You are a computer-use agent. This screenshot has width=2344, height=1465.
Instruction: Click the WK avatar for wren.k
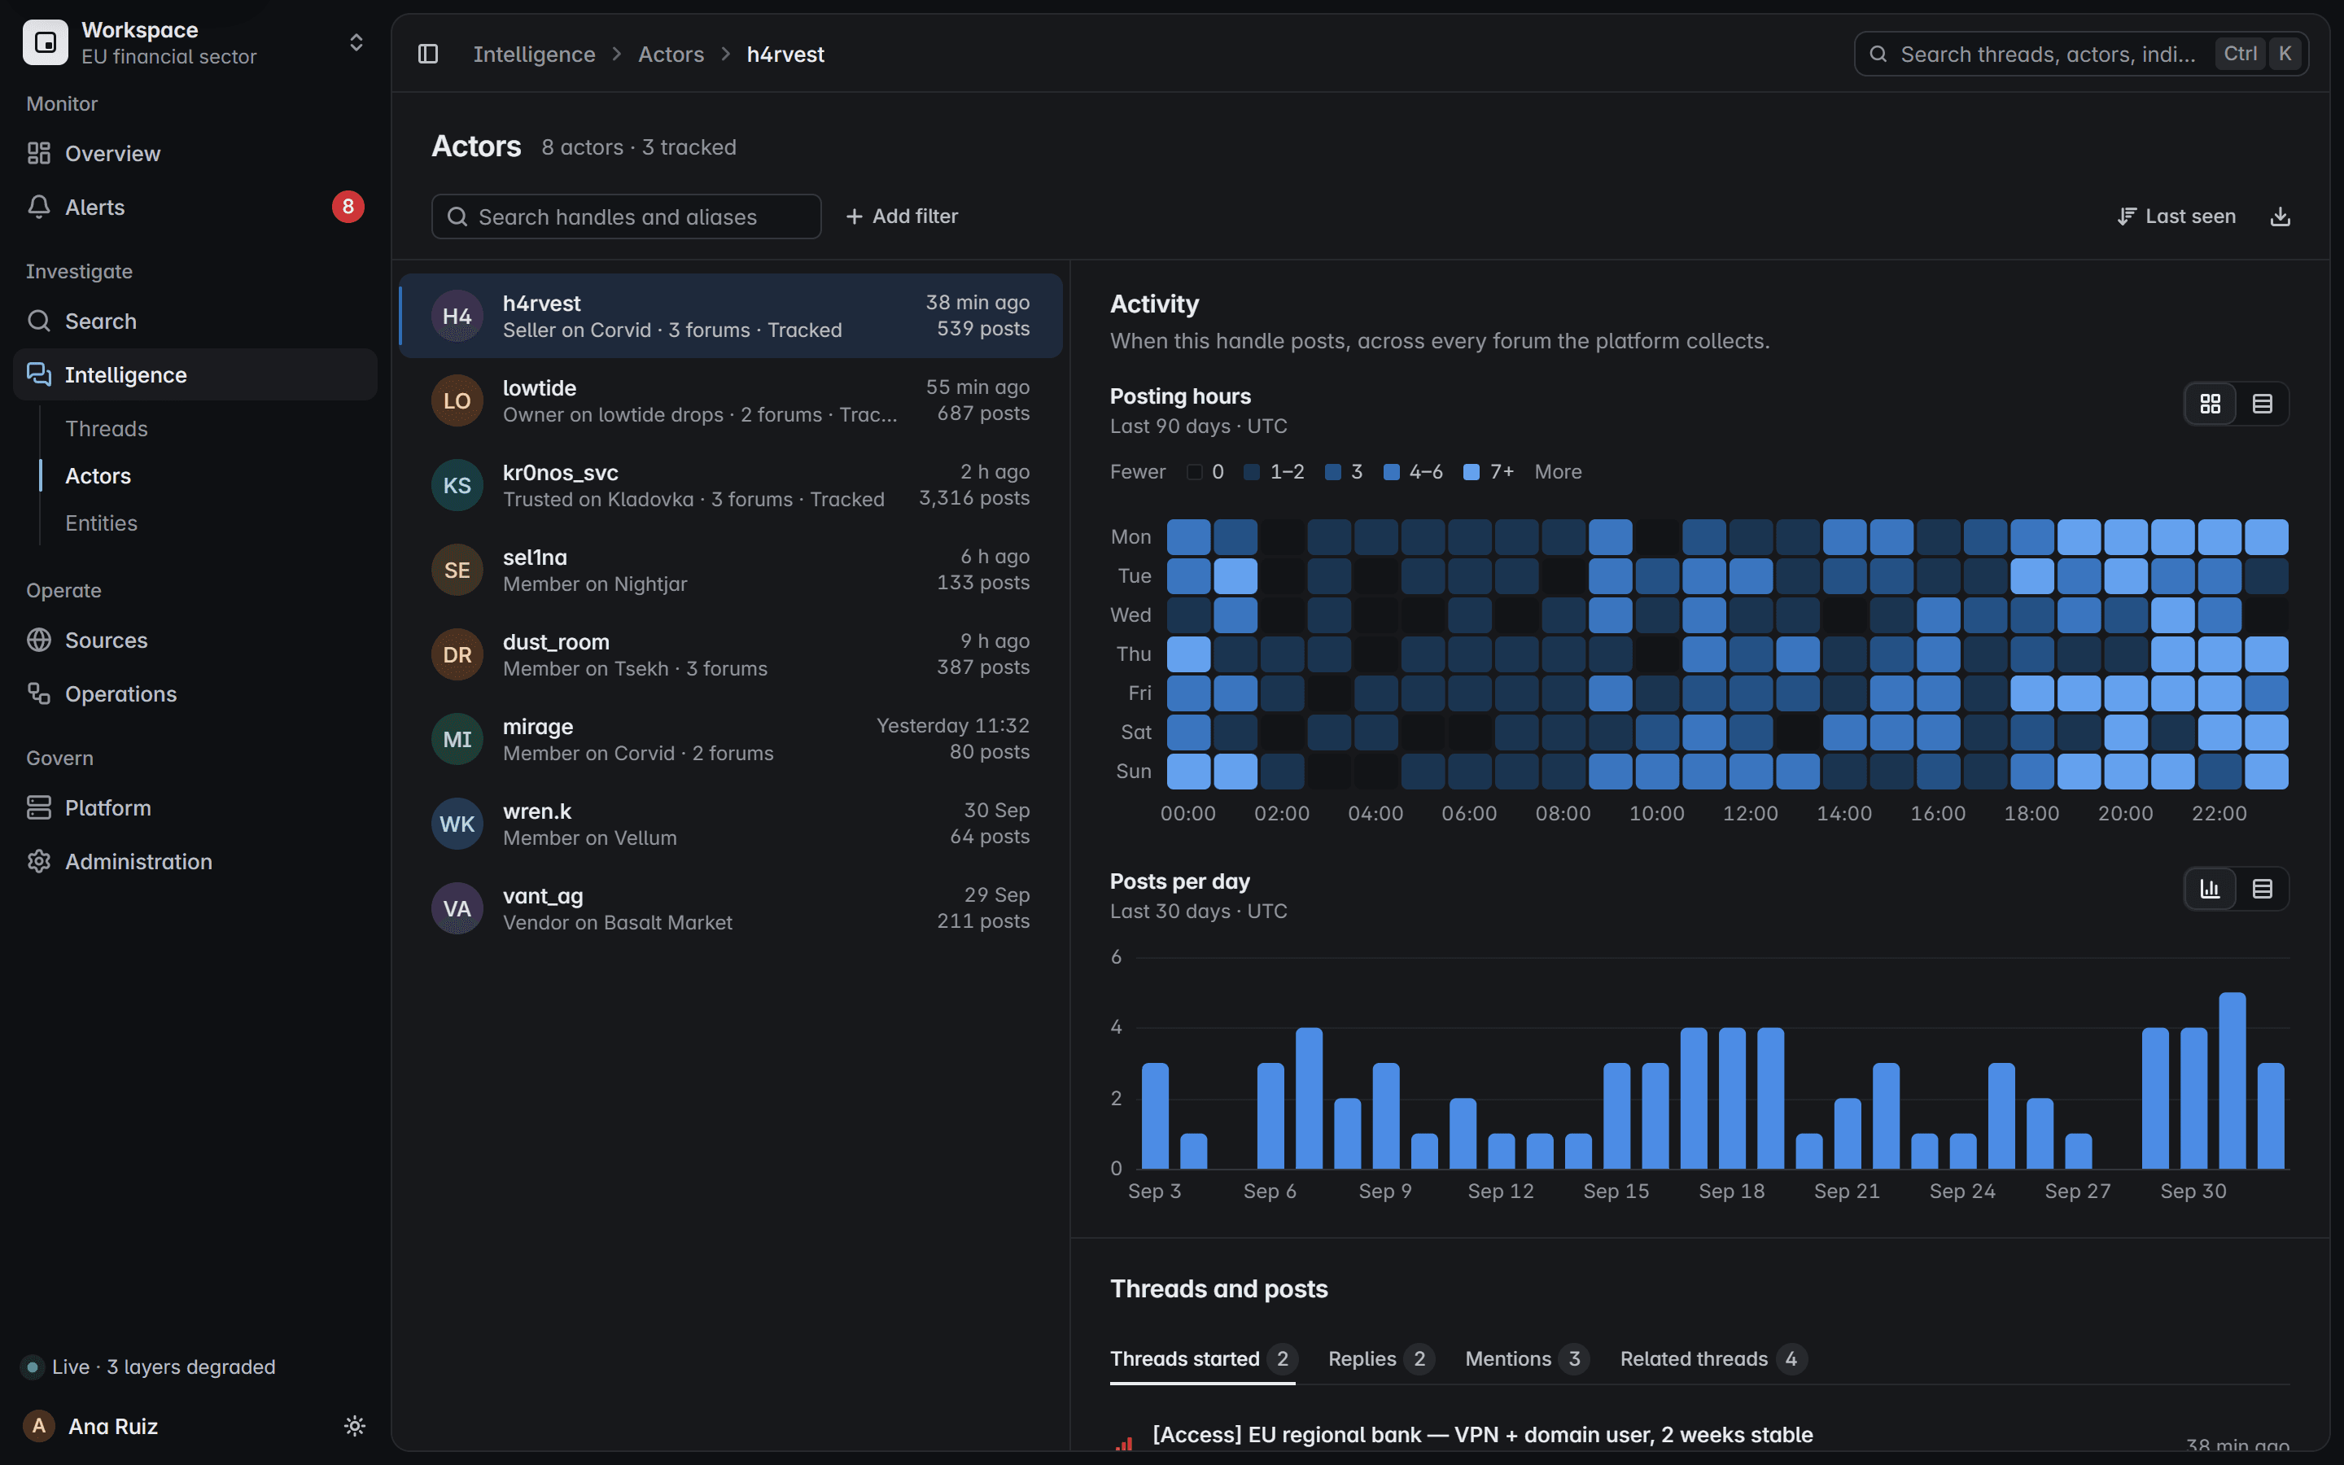click(x=457, y=824)
